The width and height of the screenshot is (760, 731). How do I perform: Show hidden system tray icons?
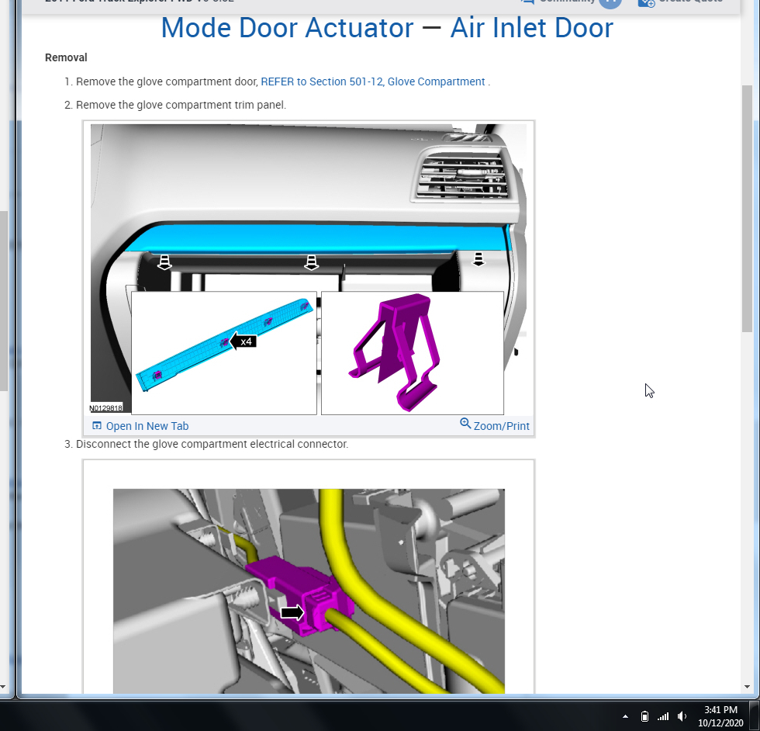tap(625, 716)
